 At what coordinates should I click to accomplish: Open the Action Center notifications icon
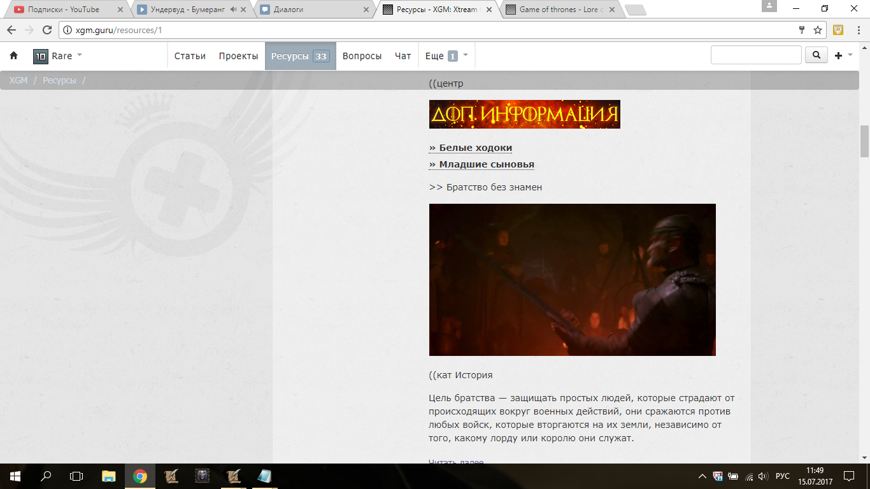[849, 476]
